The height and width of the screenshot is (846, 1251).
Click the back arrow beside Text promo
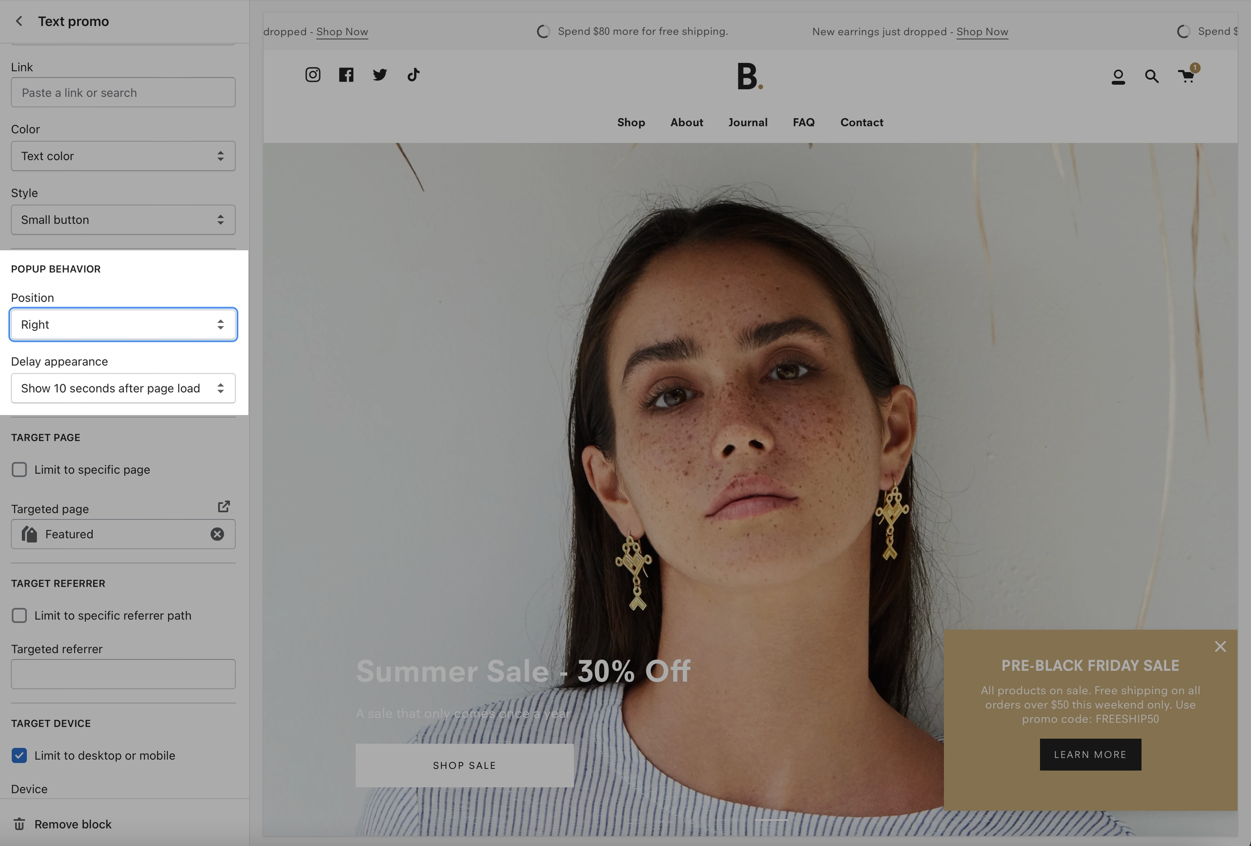[19, 21]
